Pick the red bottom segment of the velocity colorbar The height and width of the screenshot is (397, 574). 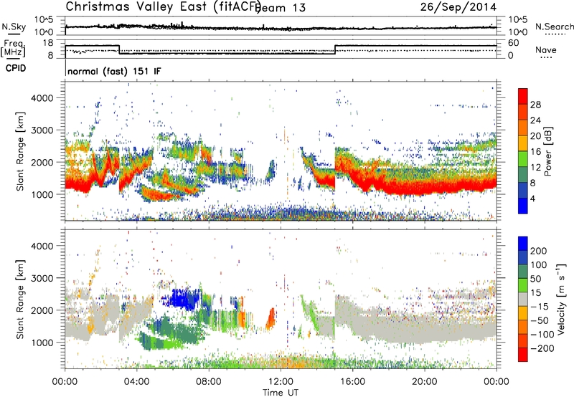523,355
